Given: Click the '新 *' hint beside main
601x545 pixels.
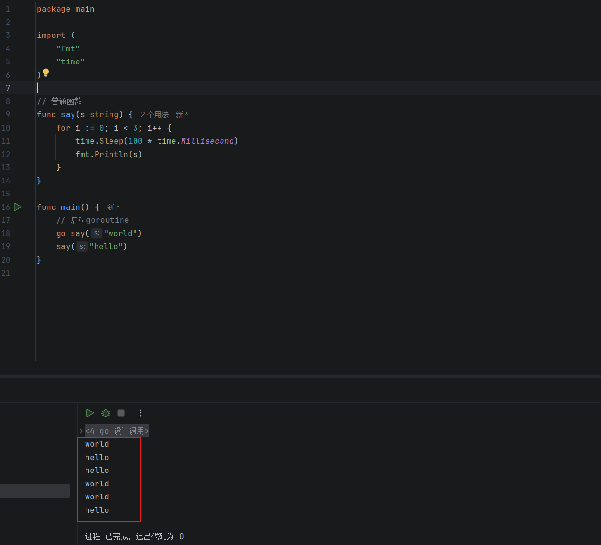Looking at the screenshot, I should point(113,207).
